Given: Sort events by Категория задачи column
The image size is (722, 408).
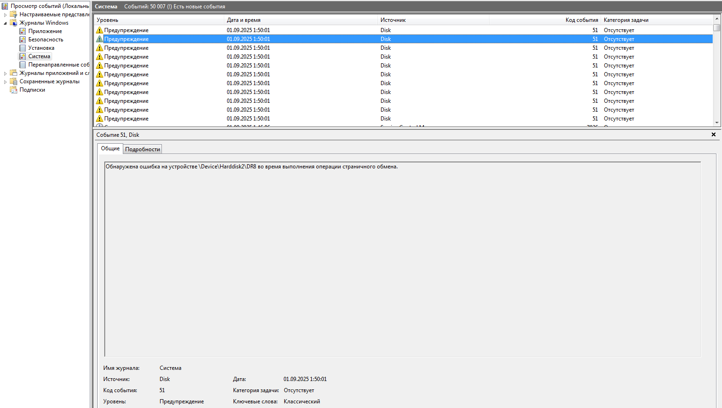Looking at the screenshot, I should [x=656, y=20].
